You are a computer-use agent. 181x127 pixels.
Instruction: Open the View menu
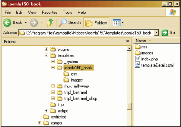click(32, 12)
